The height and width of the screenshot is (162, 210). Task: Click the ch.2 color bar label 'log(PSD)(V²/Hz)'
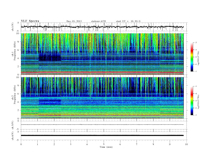click(198, 102)
